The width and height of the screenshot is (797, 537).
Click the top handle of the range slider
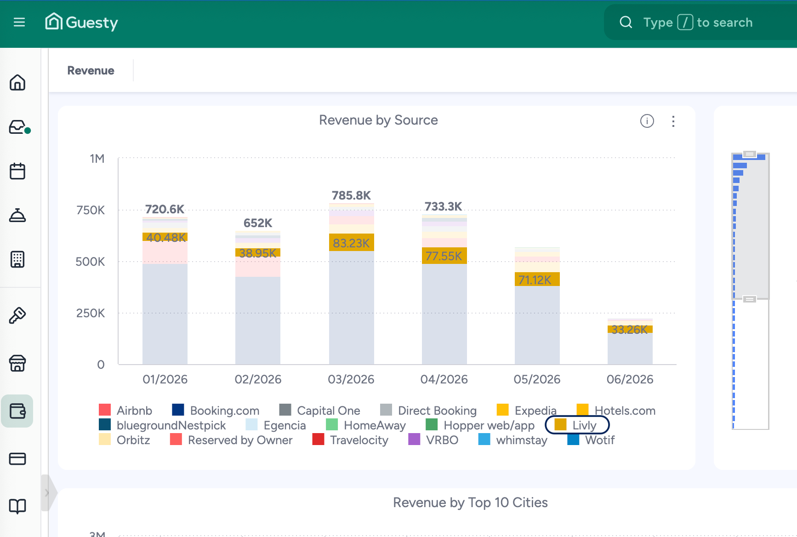750,154
